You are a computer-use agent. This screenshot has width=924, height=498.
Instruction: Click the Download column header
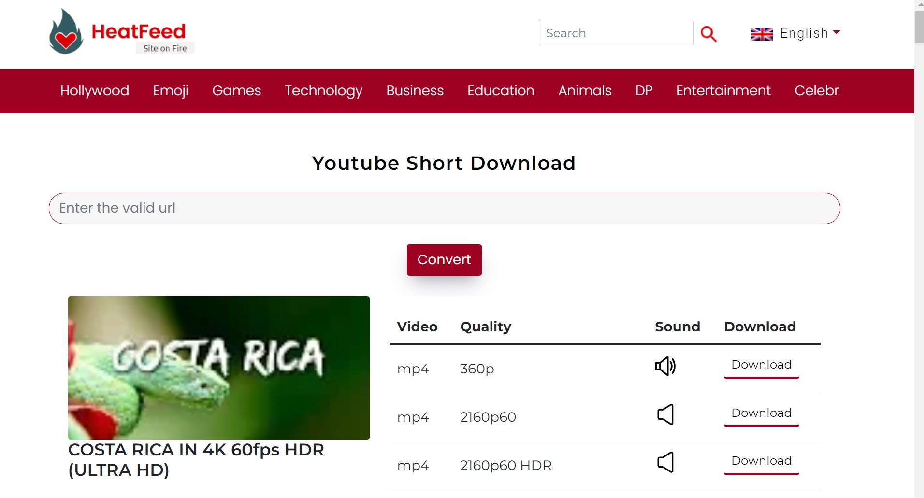[x=760, y=327]
